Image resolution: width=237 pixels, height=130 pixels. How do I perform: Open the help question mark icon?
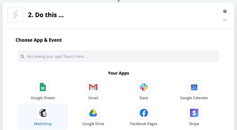[225, 11]
